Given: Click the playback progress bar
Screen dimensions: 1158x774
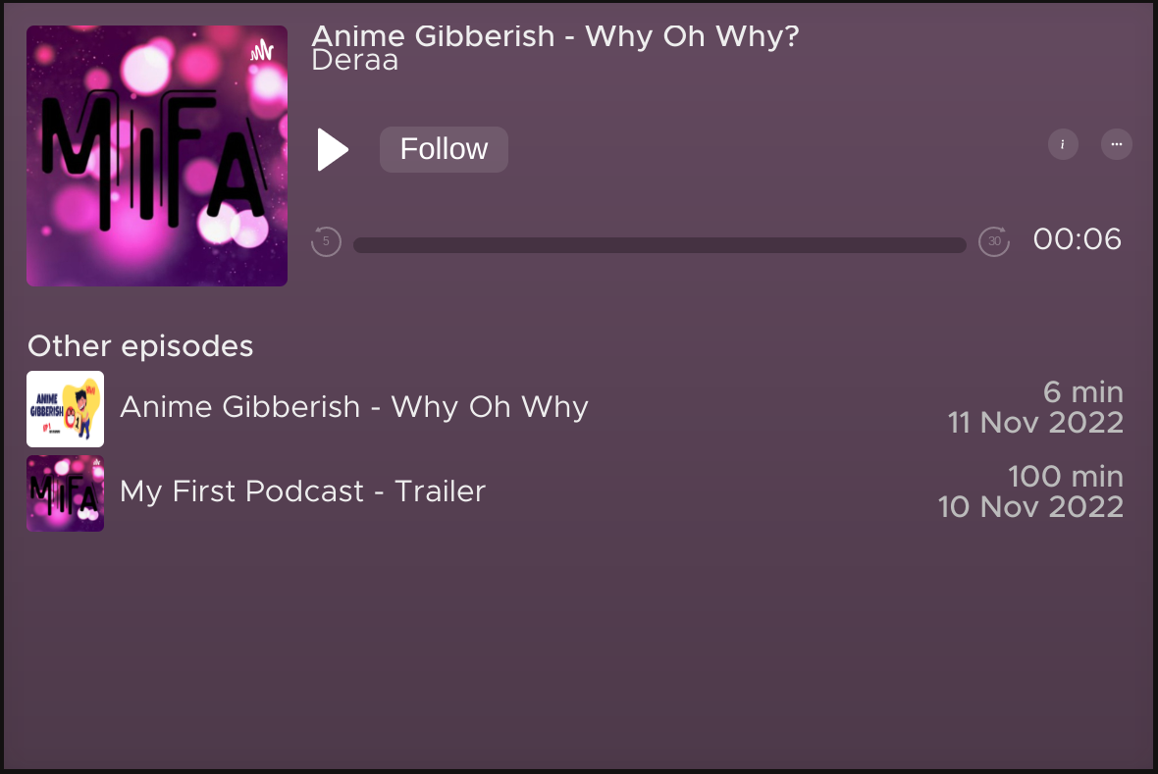Looking at the screenshot, I should coord(659,245).
